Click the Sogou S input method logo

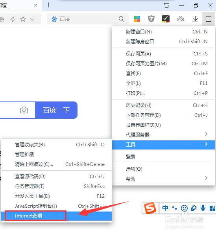click(150, 208)
